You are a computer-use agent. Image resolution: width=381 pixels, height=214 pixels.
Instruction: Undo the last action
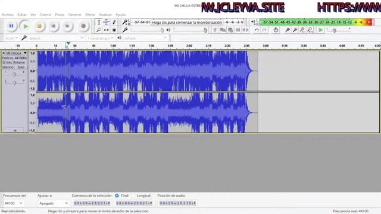(x=257, y=30)
